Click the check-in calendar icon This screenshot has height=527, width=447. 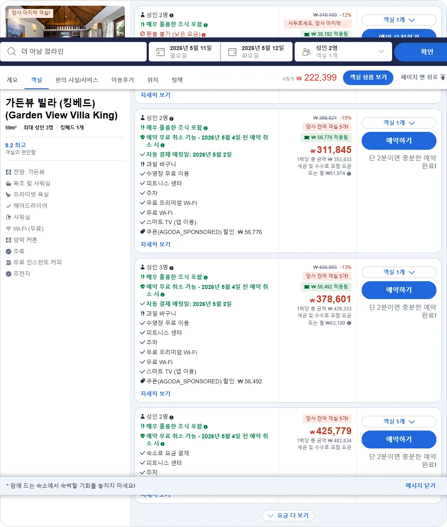pyautogui.click(x=161, y=52)
